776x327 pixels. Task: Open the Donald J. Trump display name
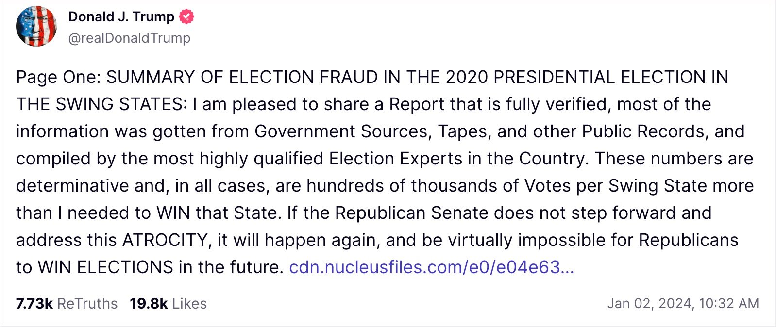(121, 16)
